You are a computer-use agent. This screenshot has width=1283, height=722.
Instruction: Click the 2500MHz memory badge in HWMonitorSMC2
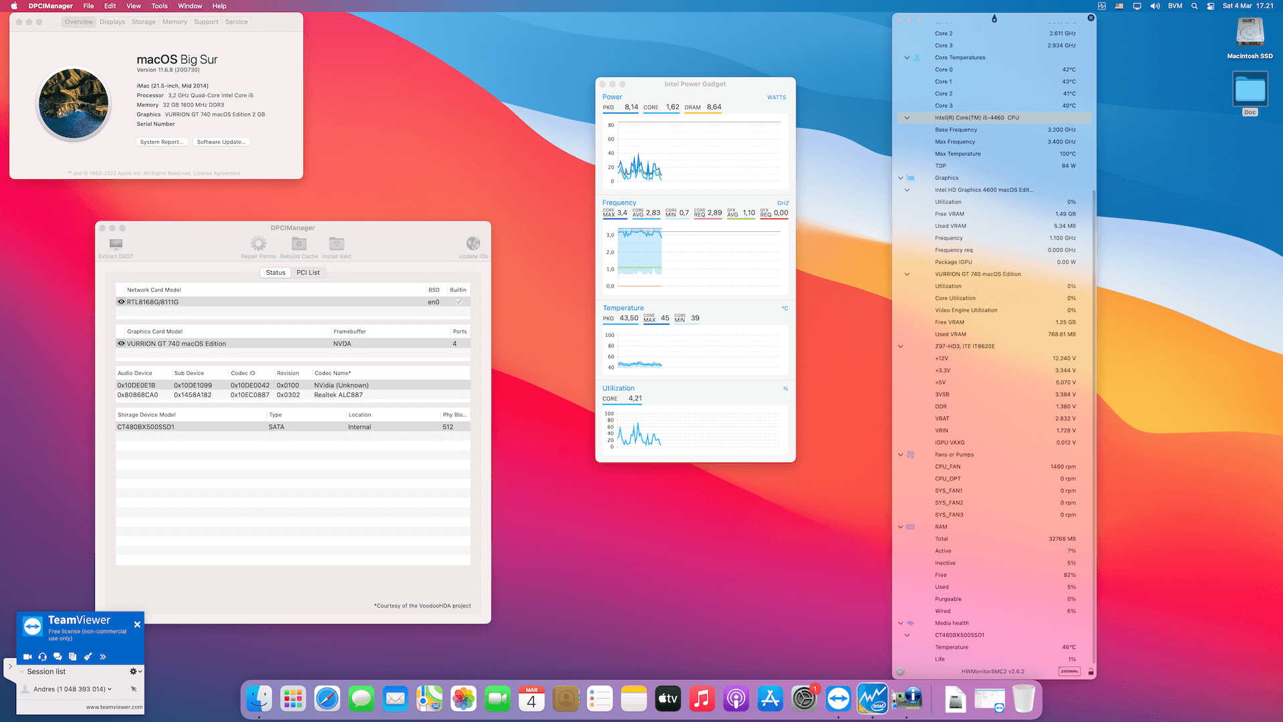point(1069,672)
